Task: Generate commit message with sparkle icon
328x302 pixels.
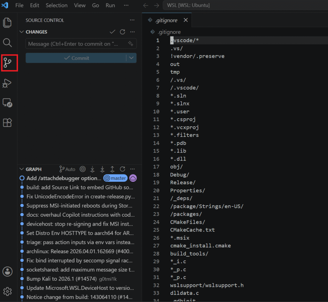Action: pos(131,44)
